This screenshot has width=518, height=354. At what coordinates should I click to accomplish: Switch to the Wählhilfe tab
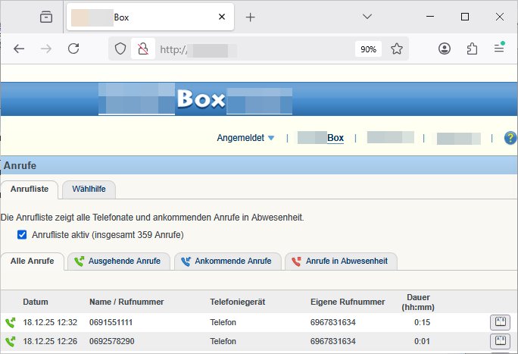(x=89, y=189)
